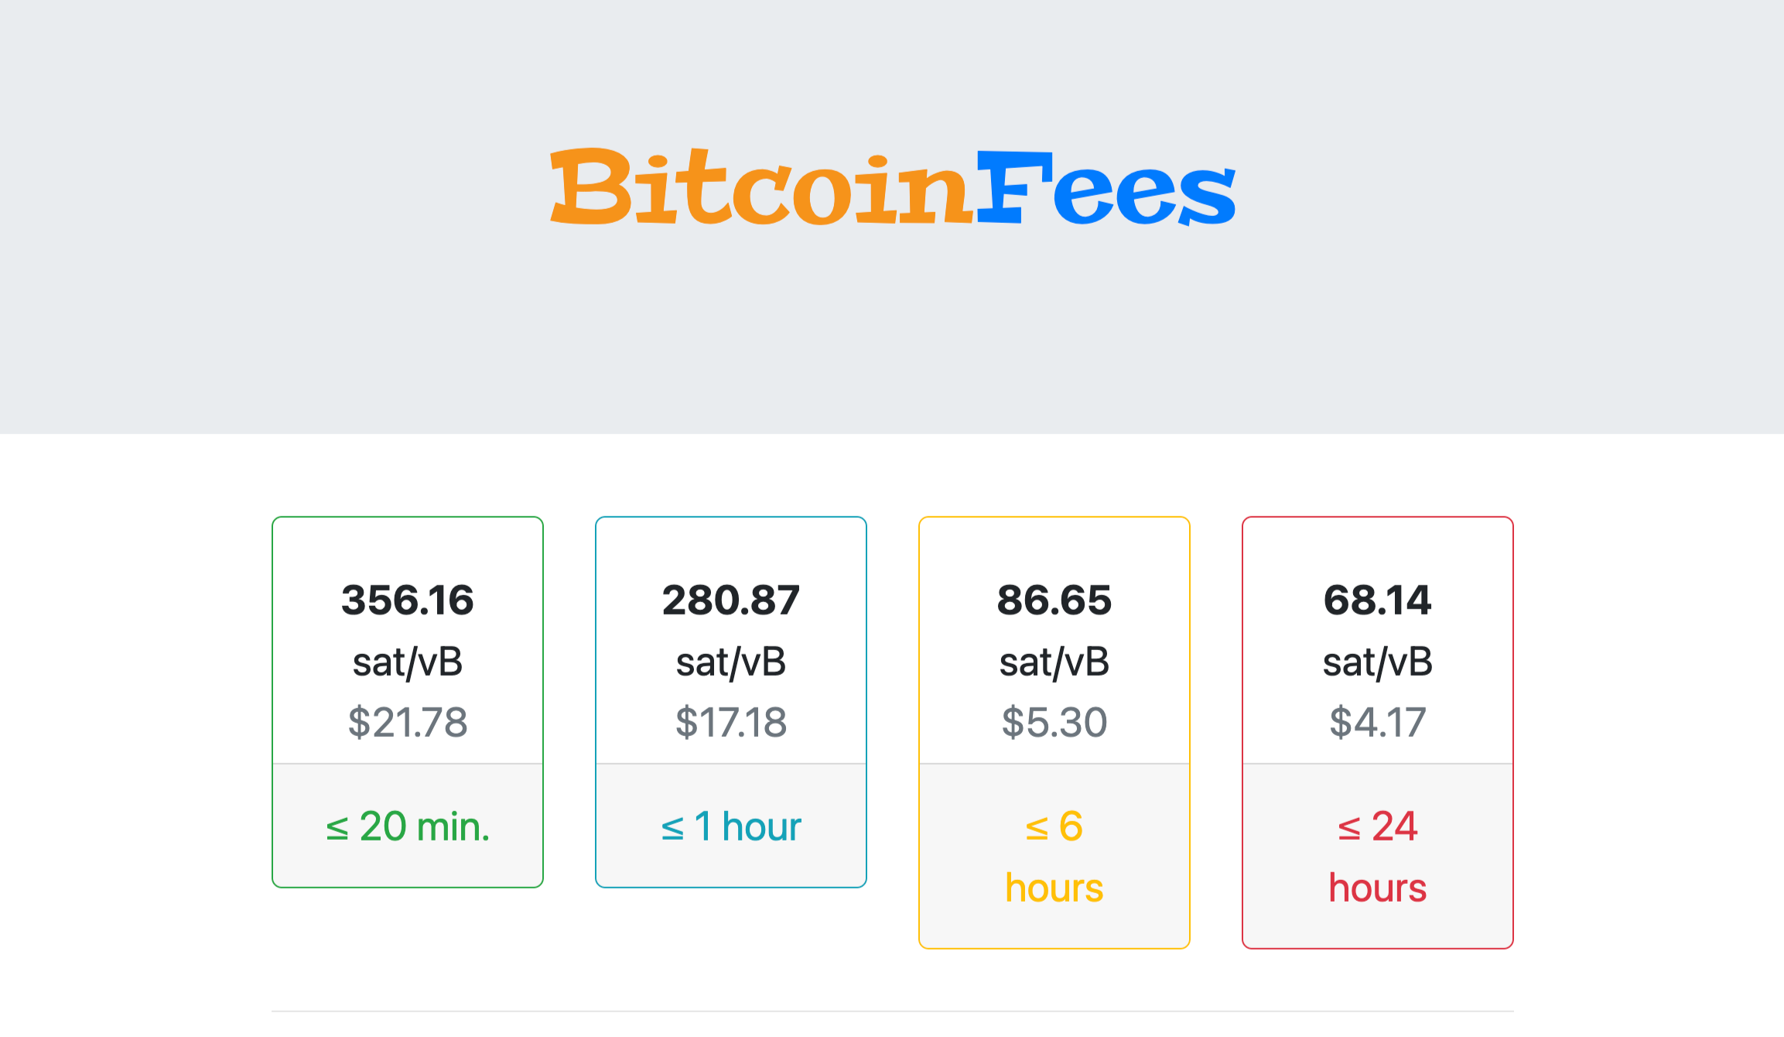Image resolution: width=1784 pixels, height=1037 pixels.
Task: Select the 280.87 fee rate value
Action: [x=731, y=601]
